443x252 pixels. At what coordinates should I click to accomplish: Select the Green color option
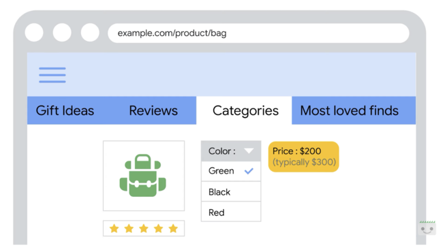click(x=231, y=171)
